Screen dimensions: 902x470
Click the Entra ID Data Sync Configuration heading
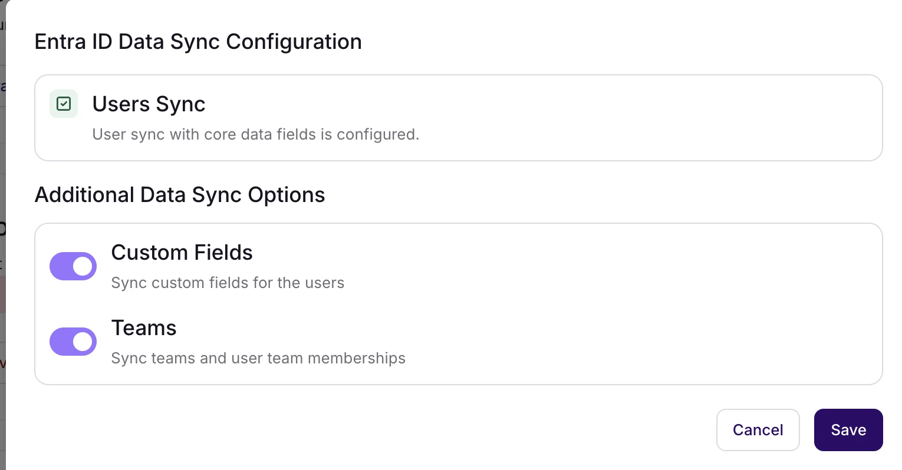click(198, 42)
